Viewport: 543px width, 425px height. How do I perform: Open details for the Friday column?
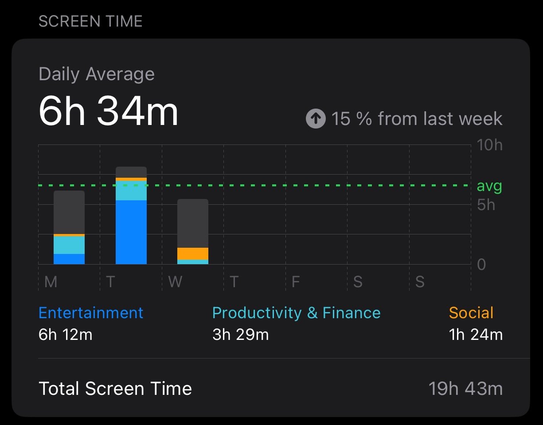(296, 282)
